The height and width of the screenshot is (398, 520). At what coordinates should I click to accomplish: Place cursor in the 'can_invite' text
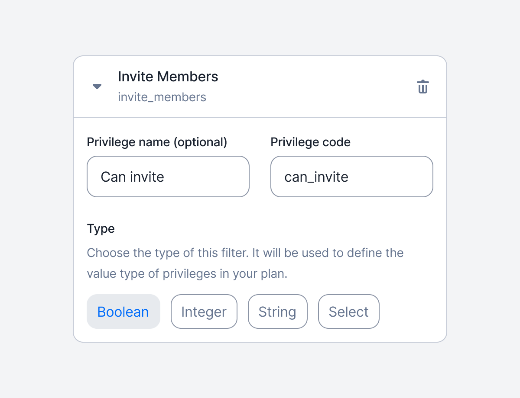316,177
